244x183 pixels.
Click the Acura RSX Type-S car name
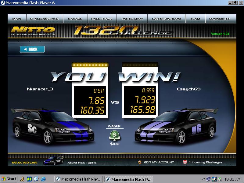82,163
